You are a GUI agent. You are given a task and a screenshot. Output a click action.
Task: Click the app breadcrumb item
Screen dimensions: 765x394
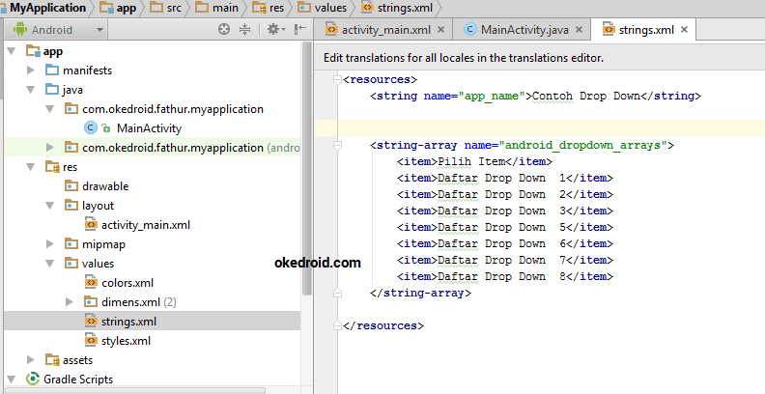click(x=118, y=8)
